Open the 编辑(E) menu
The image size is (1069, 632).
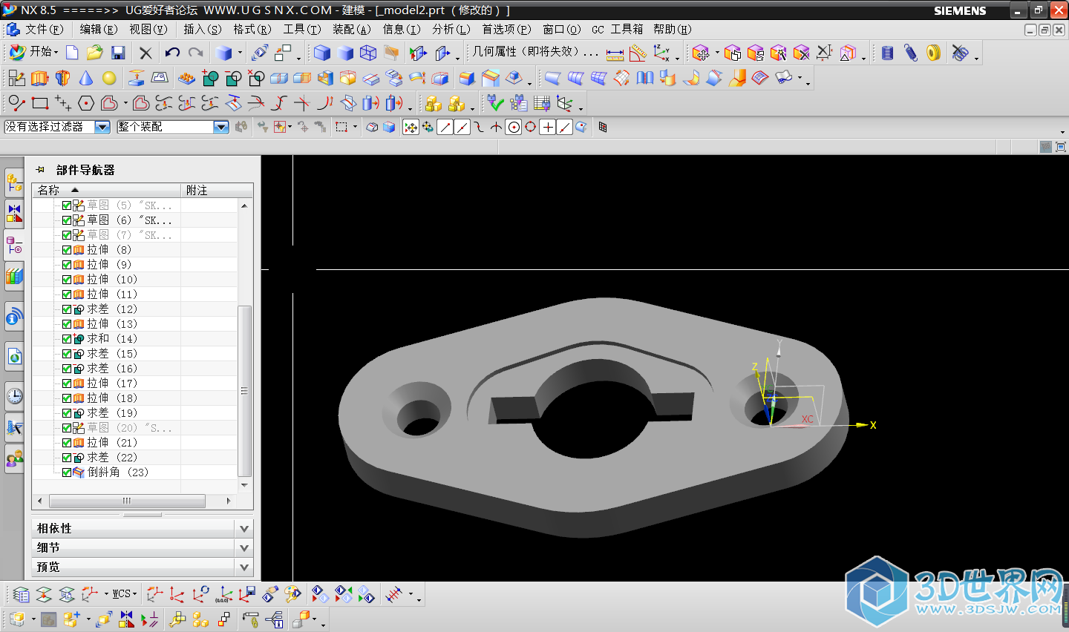pos(99,29)
